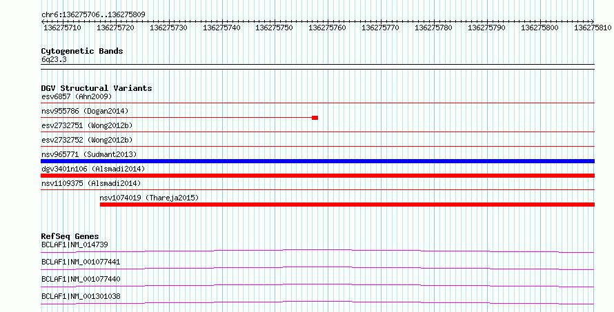Image resolution: width=614 pixels, height=312 pixels.
Task: Click ruler position label 136275720
Action: pyautogui.click(x=115, y=28)
